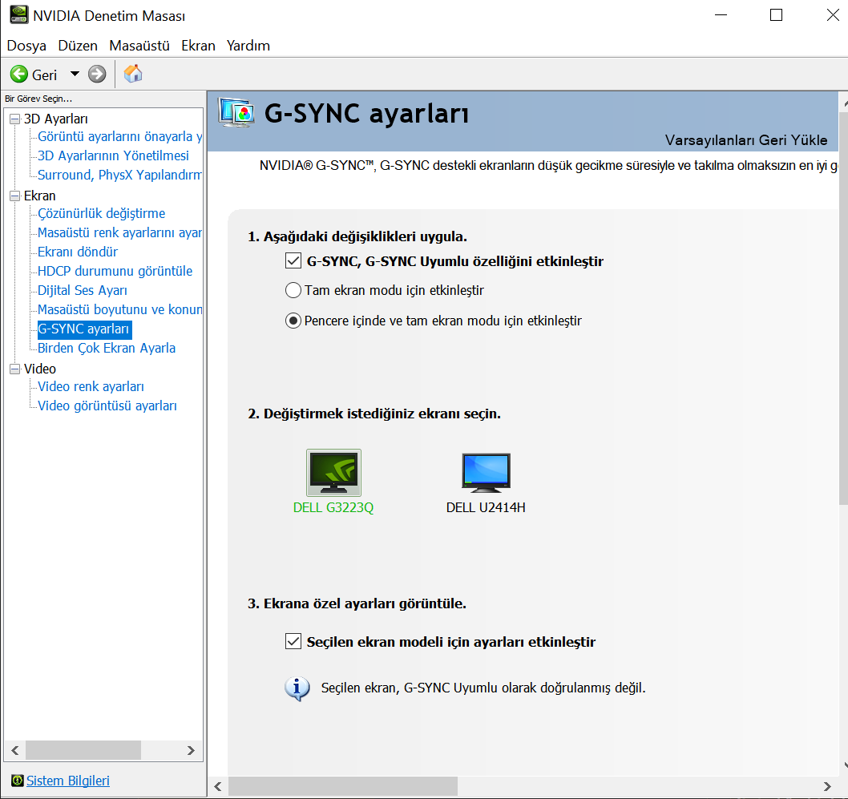Image resolution: width=848 pixels, height=799 pixels.
Task: Open the Geri history dropdown arrow
Action: pyautogui.click(x=75, y=74)
